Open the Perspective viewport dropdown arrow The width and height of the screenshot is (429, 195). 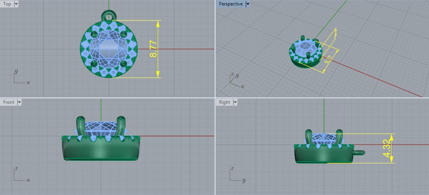coord(248,4)
